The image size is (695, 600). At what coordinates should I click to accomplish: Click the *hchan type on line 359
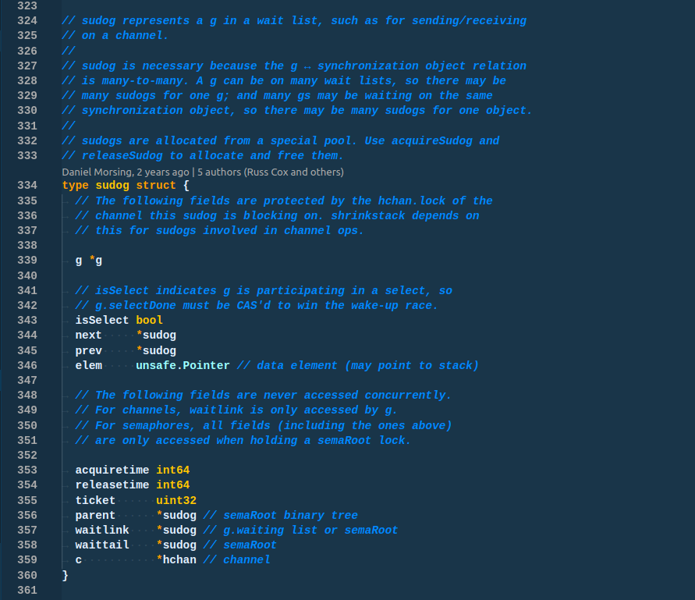point(176,559)
